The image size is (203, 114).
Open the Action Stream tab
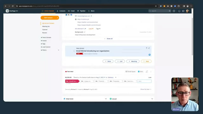48,11
